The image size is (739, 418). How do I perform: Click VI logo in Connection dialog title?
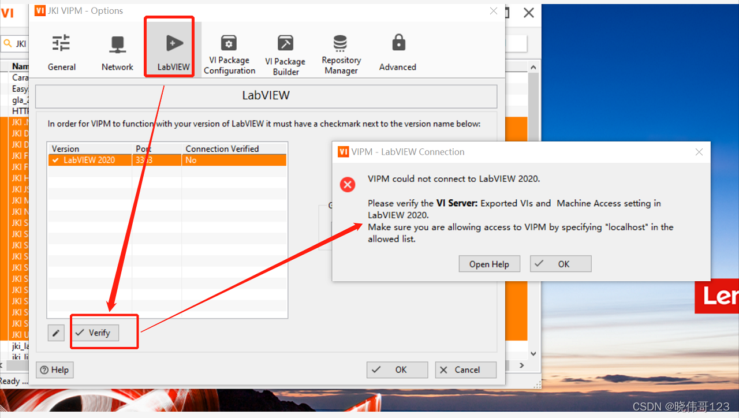tap(343, 152)
